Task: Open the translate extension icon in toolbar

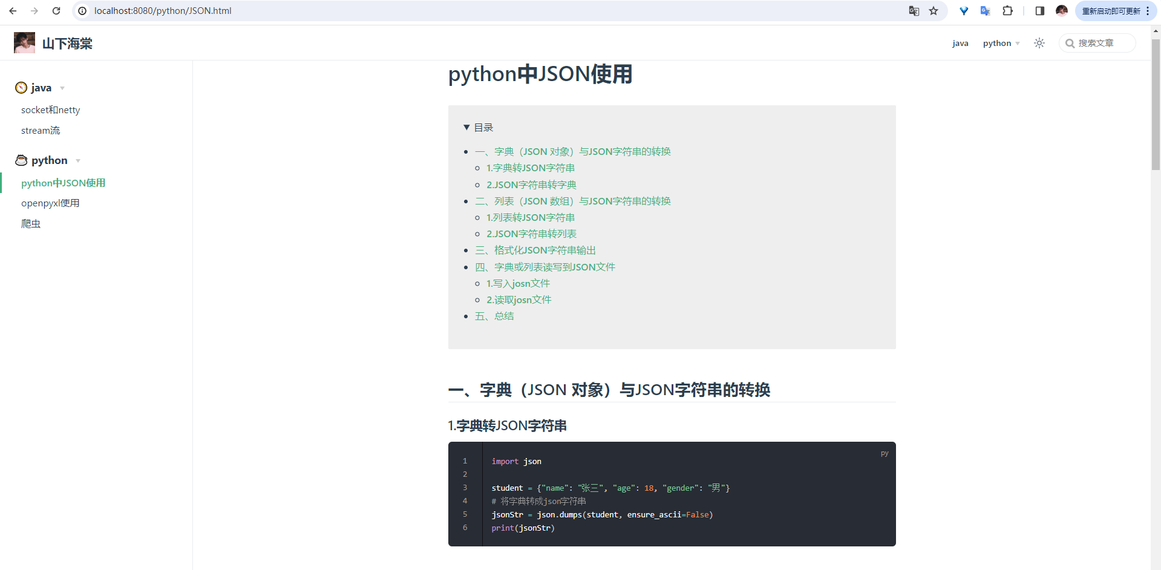Action: (986, 11)
